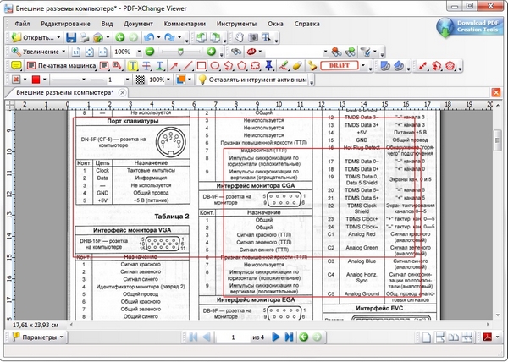Viewport: 508px width, 362px height.
Task: Rotate page counterclockwise icon
Action: pyautogui.click(x=202, y=37)
